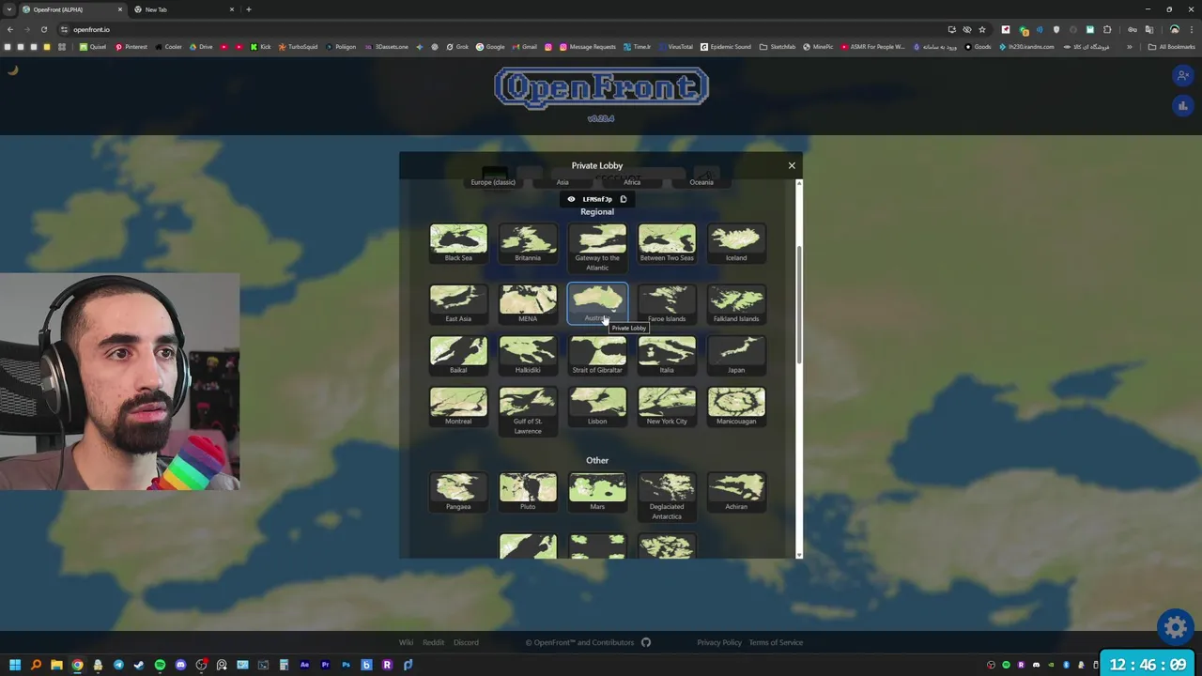The height and width of the screenshot is (676, 1202).
Task: Open the Gmail bookmark
Action: coord(525,47)
